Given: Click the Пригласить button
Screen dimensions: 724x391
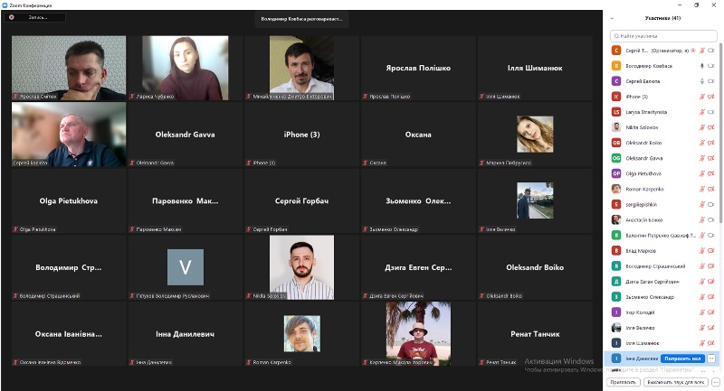Looking at the screenshot, I should [x=623, y=382].
